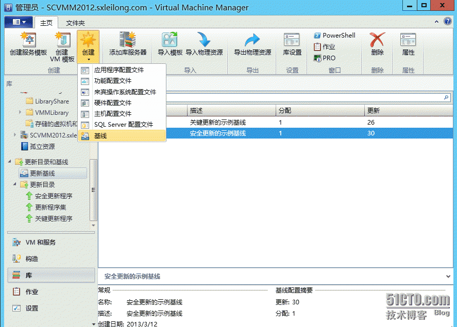The height and width of the screenshot is (327, 457).
Task: Open the 作业 workspace in navigation
Action: click(x=51, y=292)
